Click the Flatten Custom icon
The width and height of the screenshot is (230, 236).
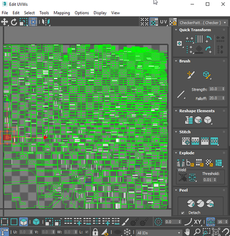219,163
